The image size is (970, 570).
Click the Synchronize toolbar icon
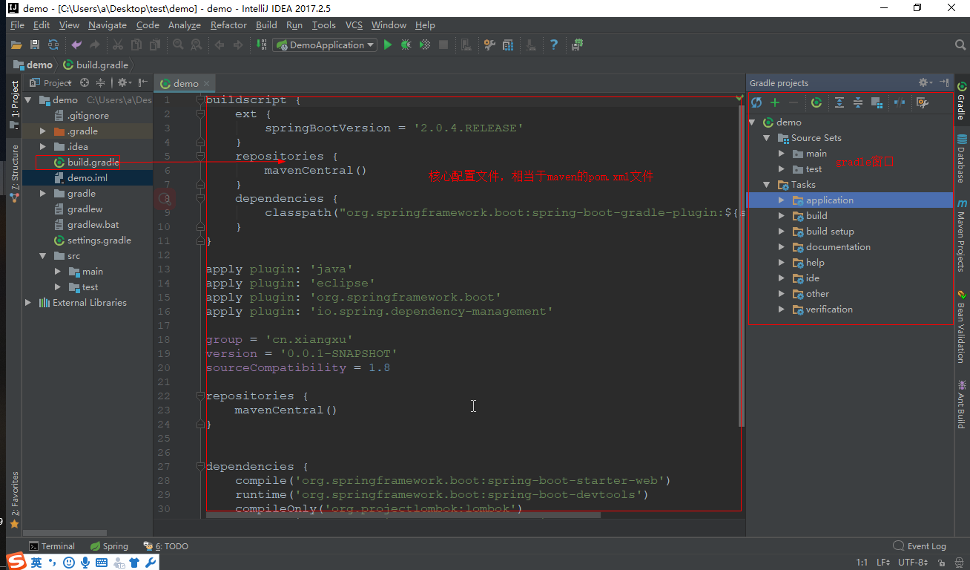click(x=53, y=45)
